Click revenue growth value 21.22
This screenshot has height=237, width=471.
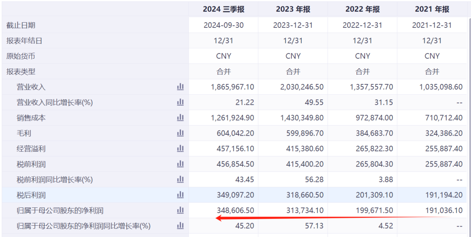pyautogui.click(x=245, y=103)
